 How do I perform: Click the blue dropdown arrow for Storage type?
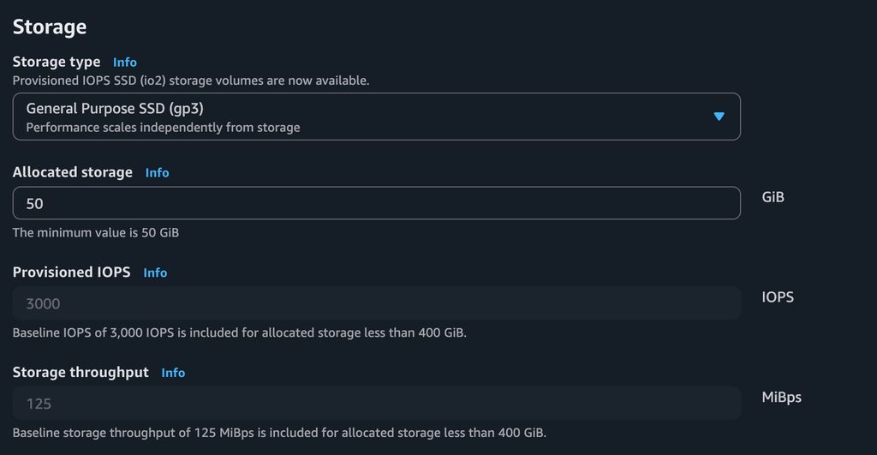pos(719,117)
